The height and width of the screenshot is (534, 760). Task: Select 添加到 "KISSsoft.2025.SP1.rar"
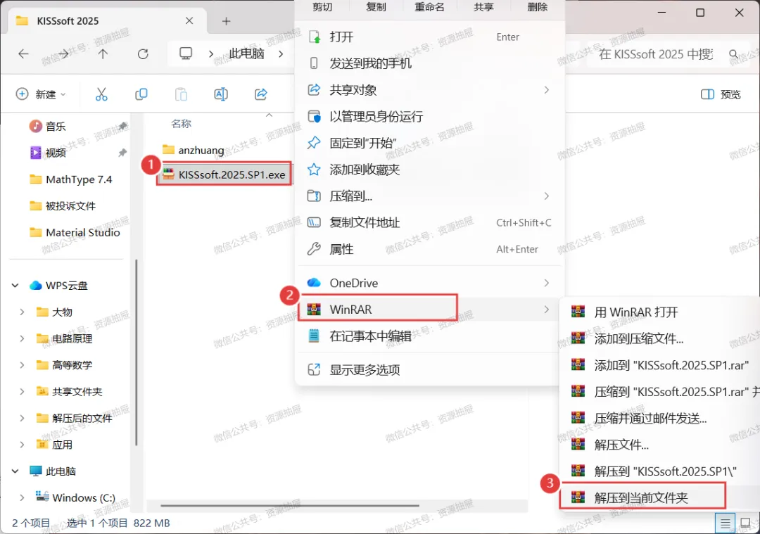pyautogui.click(x=660, y=365)
